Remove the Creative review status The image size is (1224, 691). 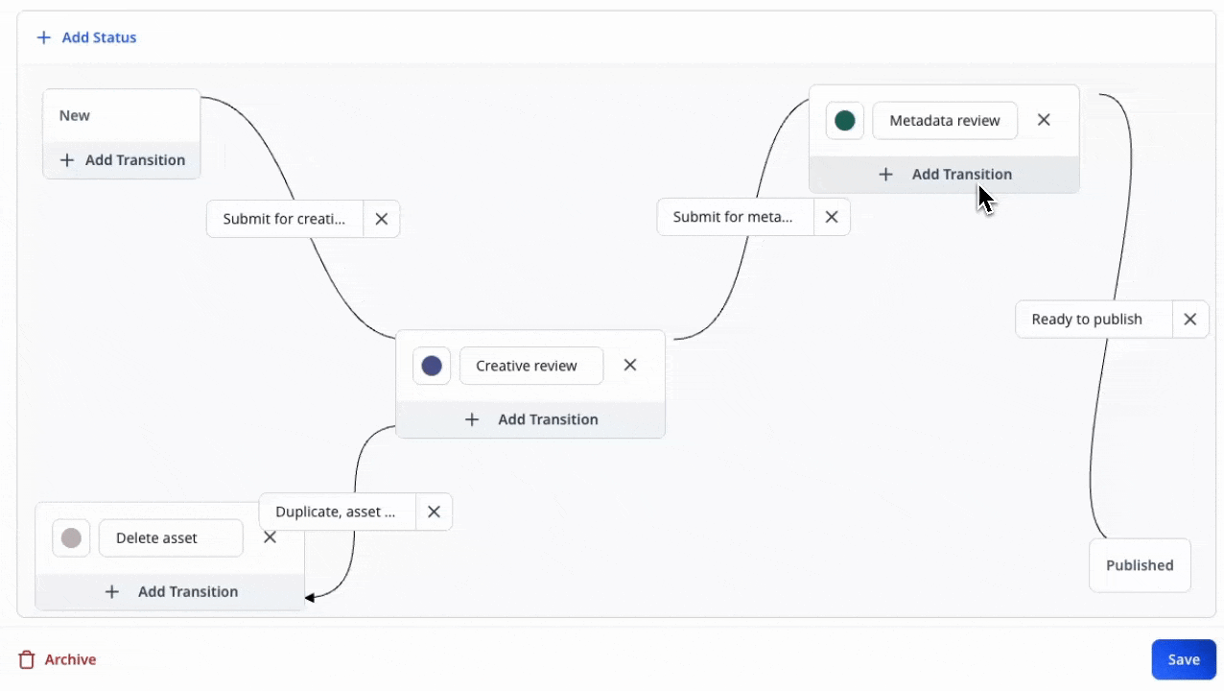coord(630,365)
